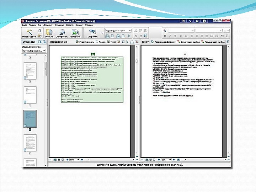Open the Сервис menu

pos(79,25)
